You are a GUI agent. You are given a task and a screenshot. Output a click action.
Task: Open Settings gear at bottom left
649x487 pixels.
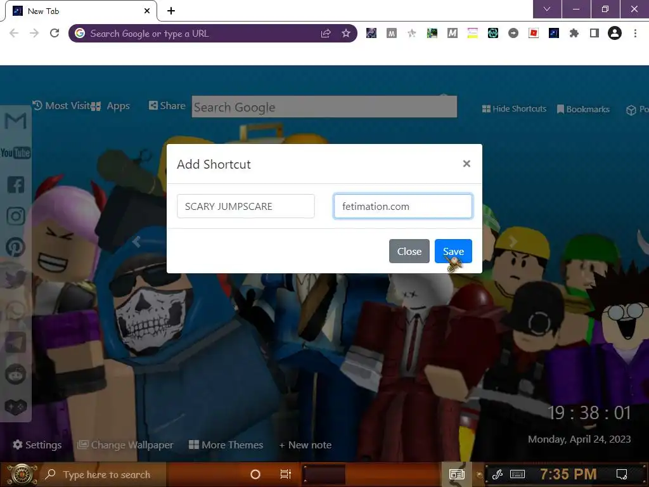(x=37, y=445)
